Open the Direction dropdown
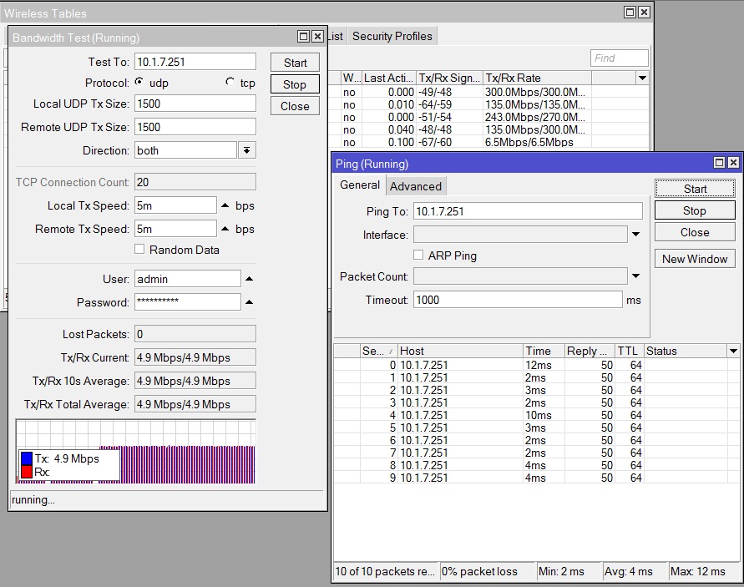 click(246, 150)
